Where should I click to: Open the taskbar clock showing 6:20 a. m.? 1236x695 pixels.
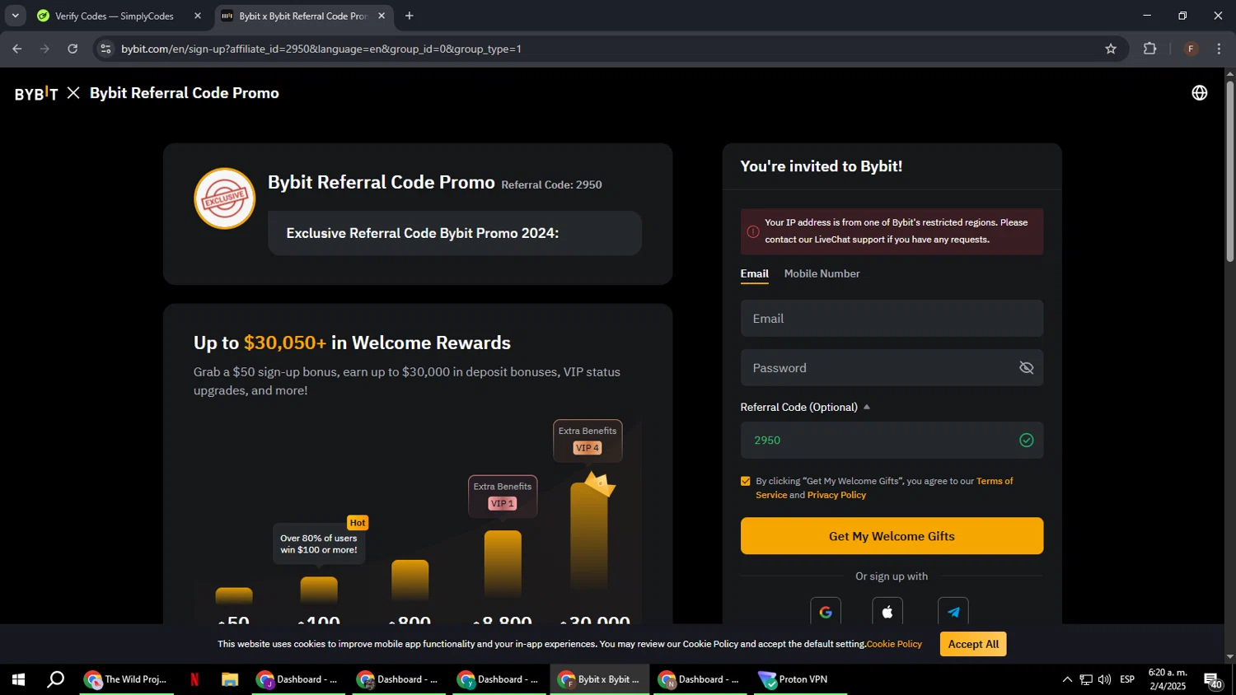pos(1168,679)
